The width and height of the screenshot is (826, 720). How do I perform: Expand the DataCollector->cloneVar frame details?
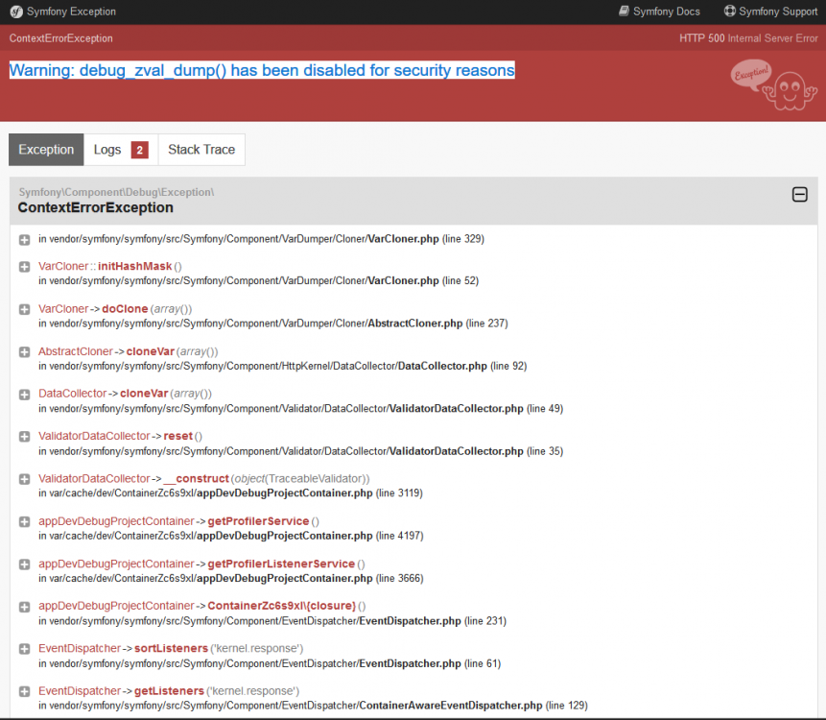[24, 394]
